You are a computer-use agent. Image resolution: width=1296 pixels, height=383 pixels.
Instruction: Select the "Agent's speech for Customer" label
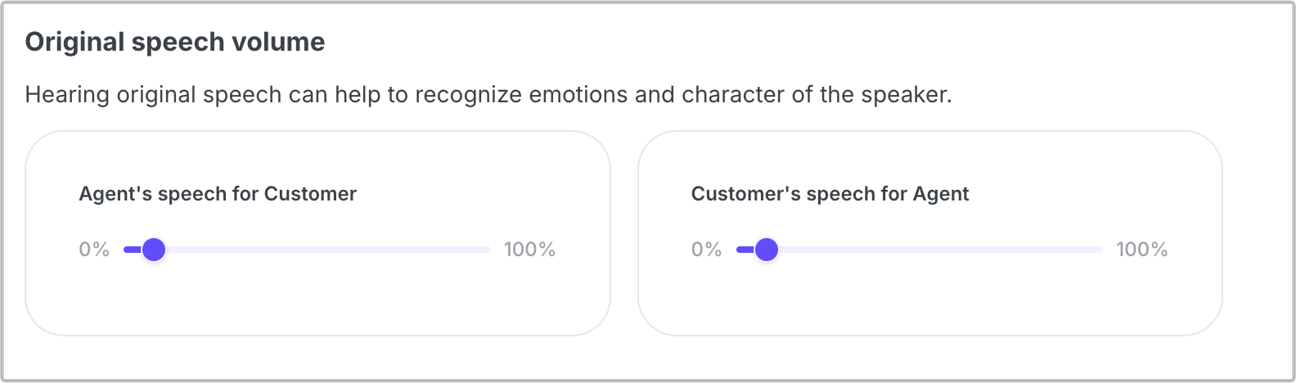point(218,194)
